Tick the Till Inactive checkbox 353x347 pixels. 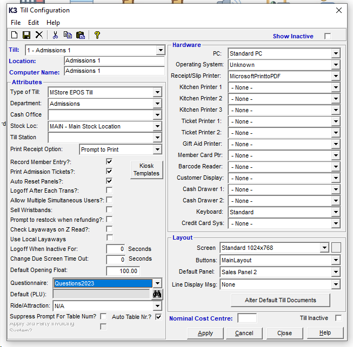(338, 318)
